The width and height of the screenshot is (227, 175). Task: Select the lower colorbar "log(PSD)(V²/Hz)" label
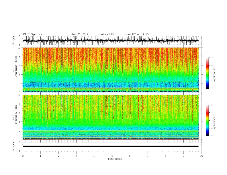coord(214,122)
